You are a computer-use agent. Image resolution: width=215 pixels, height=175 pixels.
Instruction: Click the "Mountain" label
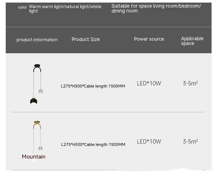34,157
